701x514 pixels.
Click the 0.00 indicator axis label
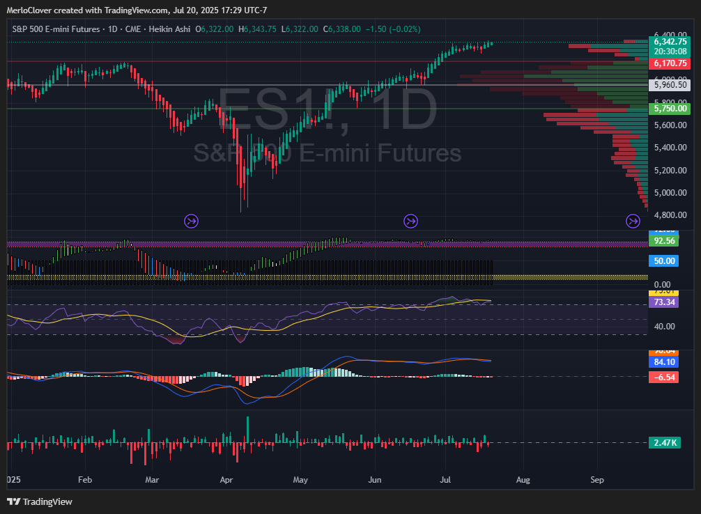click(x=662, y=285)
